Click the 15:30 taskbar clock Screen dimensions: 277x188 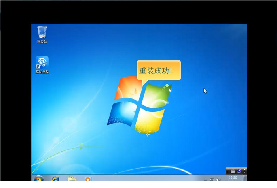(x=233, y=178)
